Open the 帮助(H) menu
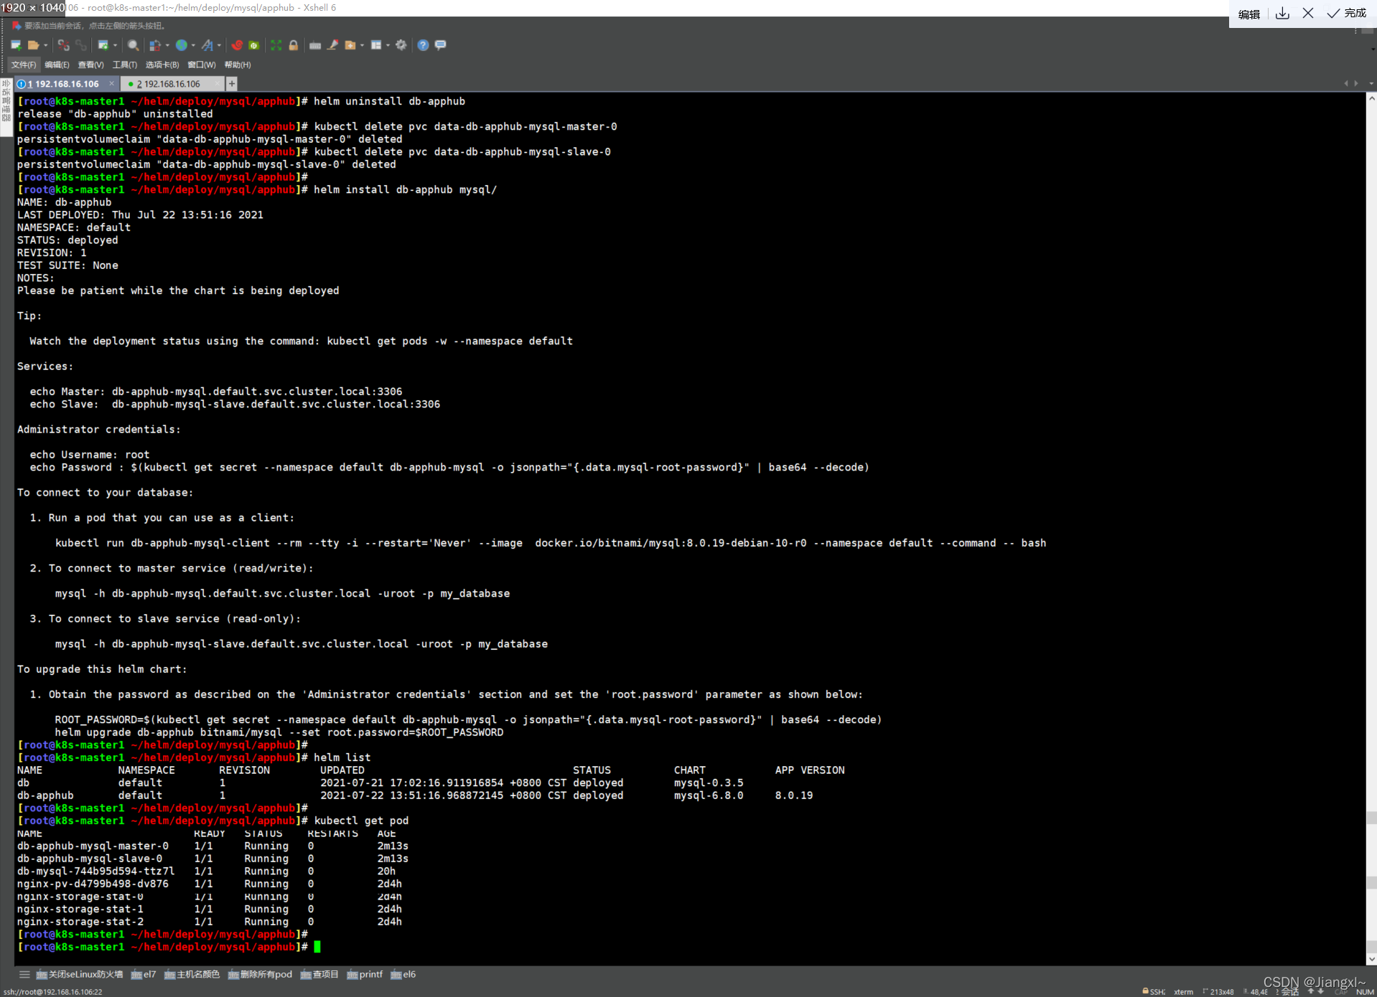 (x=238, y=65)
